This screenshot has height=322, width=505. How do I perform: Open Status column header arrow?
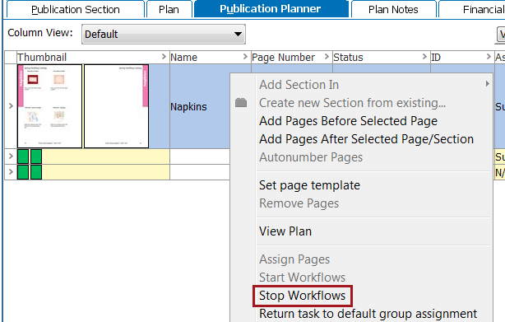tap(424, 57)
